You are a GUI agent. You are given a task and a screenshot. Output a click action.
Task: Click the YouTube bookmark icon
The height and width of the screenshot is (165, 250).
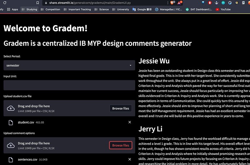coord(217,9)
